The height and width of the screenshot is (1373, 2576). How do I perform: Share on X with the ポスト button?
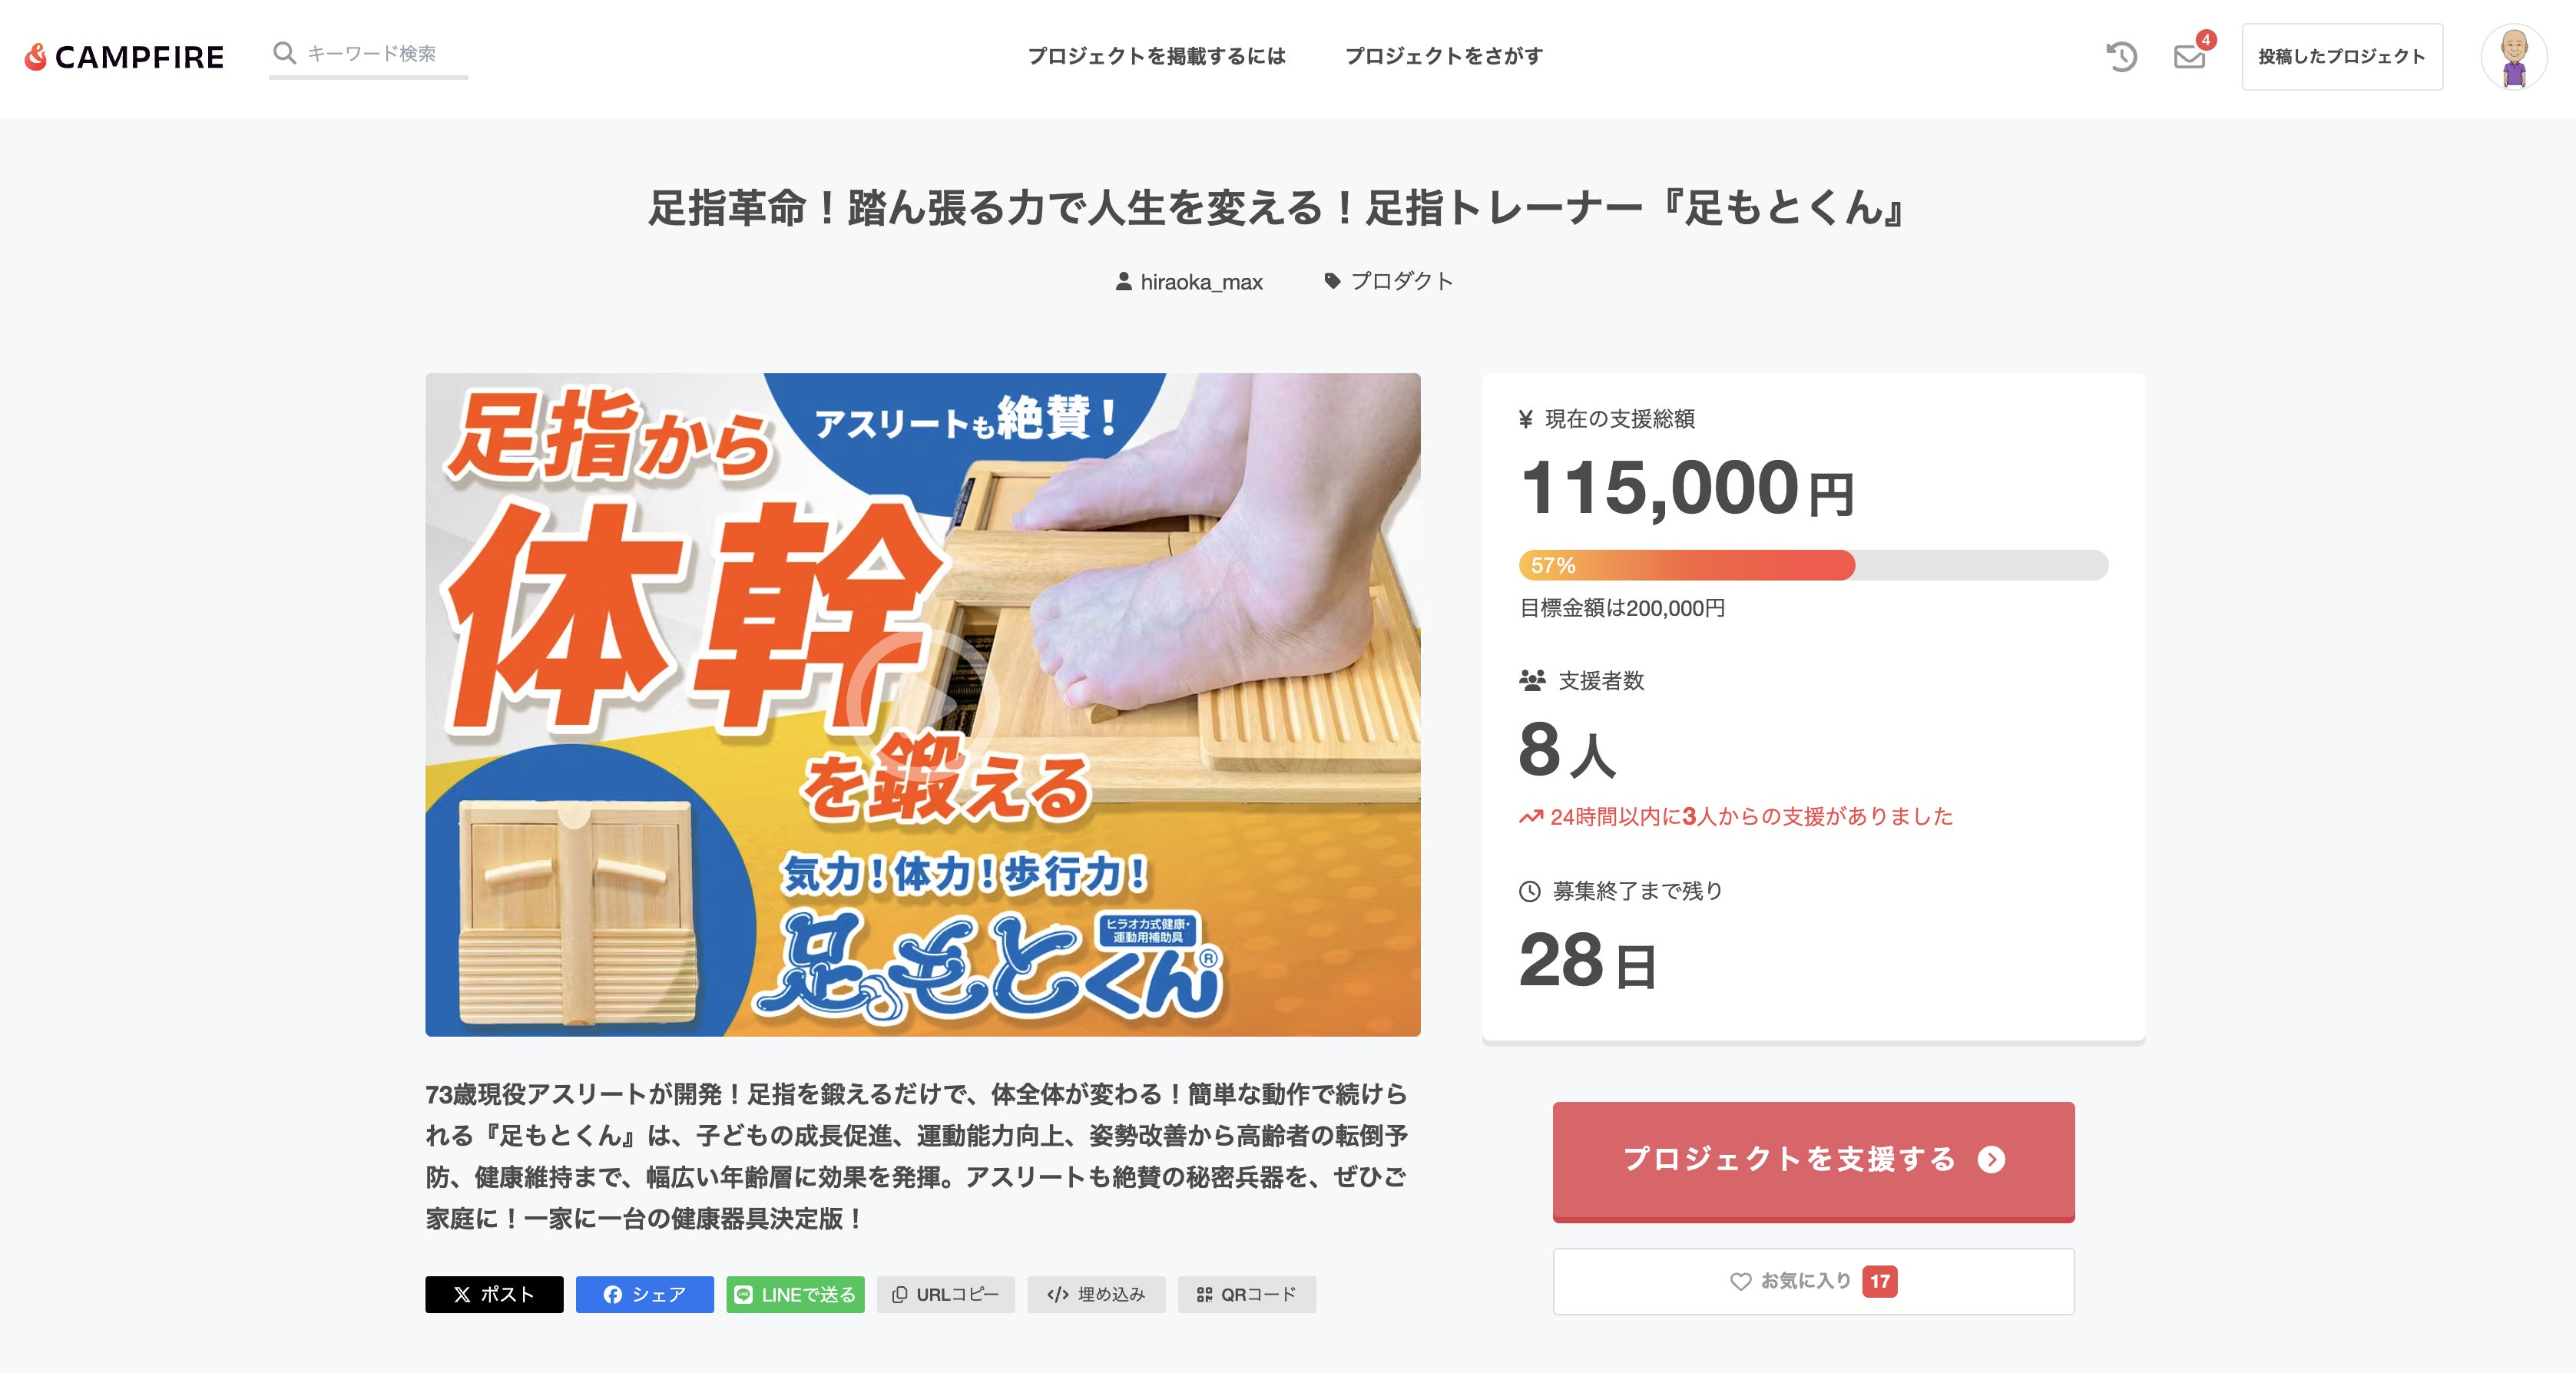pos(494,1294)
